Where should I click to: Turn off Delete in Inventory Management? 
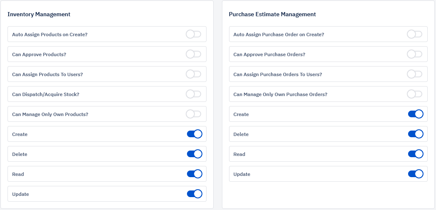[x=194, y=154]
